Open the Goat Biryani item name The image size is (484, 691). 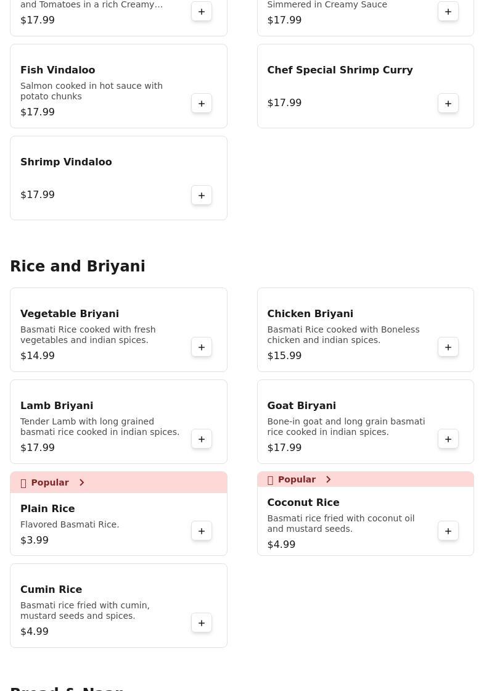pyautogui.click(x=301, y=406)
